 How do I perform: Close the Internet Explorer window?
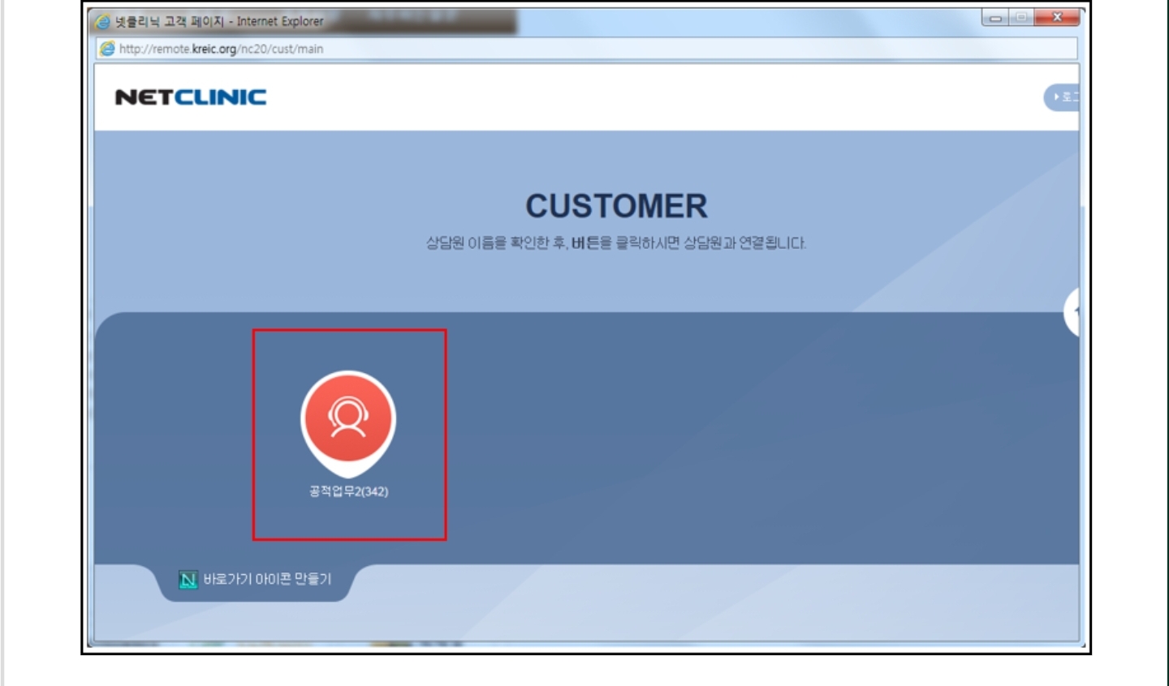[x=1057, y=18]
